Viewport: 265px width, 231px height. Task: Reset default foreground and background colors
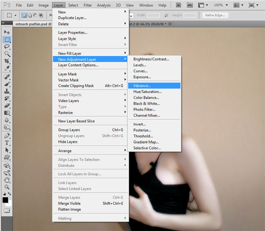pos(4,194)
